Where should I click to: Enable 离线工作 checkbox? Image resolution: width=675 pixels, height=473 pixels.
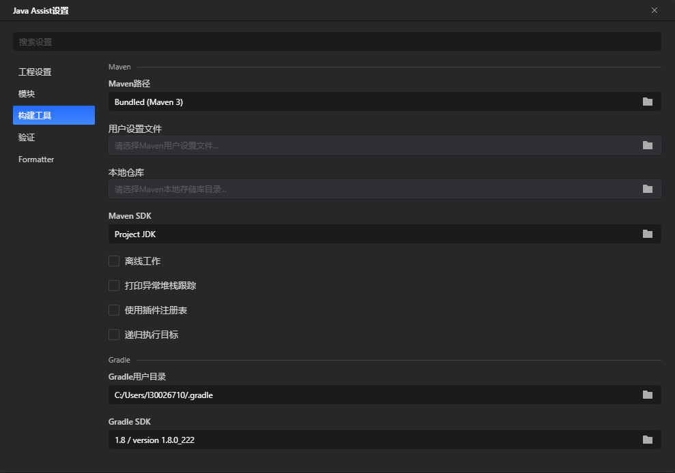pos(114,261)
